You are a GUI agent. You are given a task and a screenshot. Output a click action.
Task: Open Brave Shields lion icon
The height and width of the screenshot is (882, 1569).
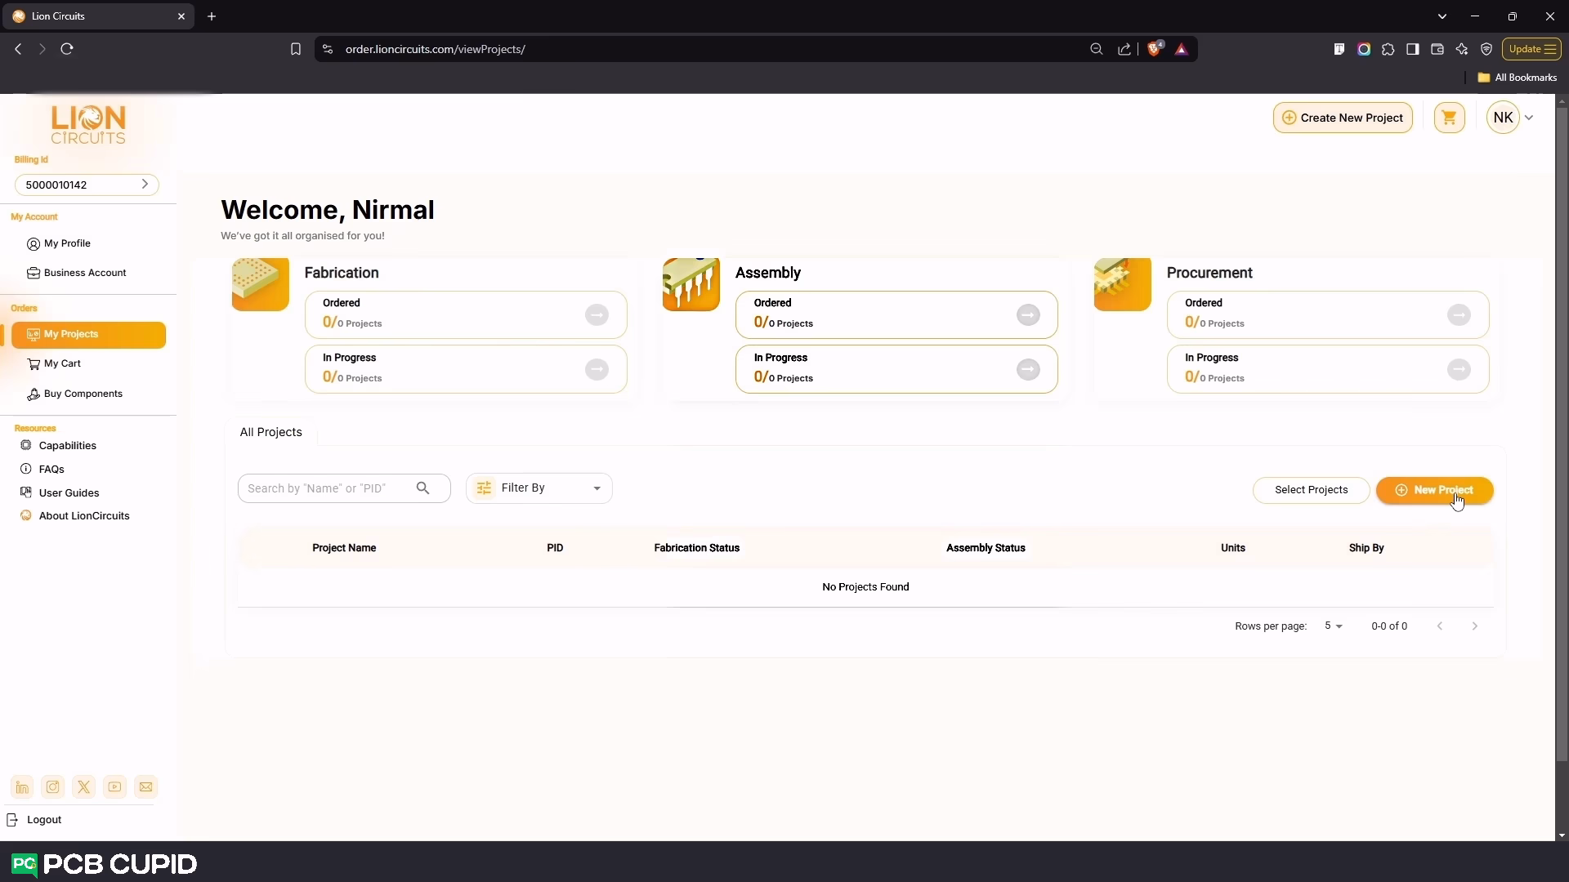pos(1154,49)
